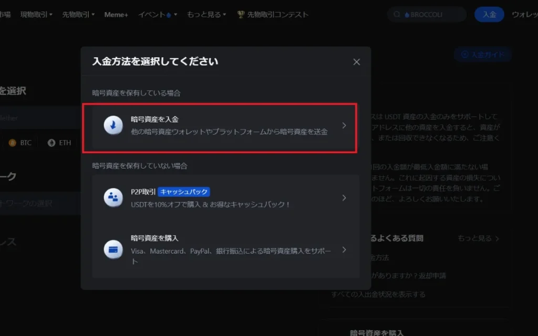Click the 入金ガイド guide icon button
Viewport: 538px width, 336px height.
click(464, 55)
